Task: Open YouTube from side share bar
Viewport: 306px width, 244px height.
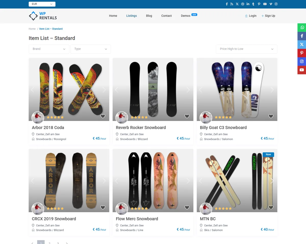Action: click(x=302, y=70)
